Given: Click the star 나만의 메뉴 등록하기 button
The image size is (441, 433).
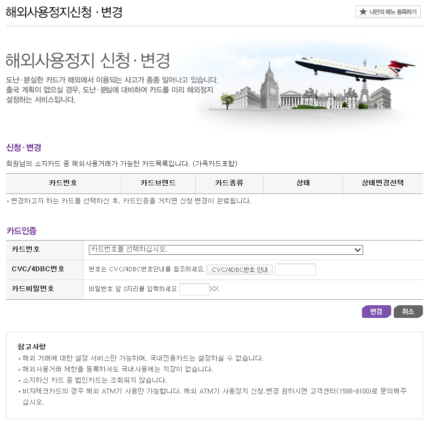Looking at the screenshot, I should (x=388, y=12).
